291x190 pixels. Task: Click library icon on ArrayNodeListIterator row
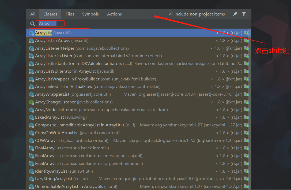coord(246,110)
